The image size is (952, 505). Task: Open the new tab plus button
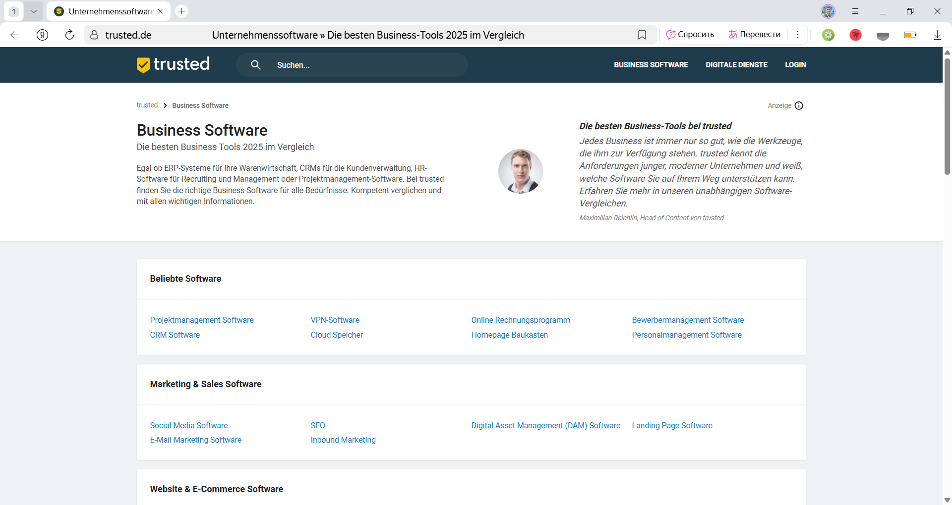tap(182, 11)
